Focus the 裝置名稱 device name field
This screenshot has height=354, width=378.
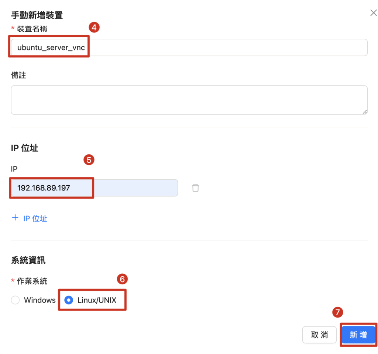pyautogui.click(x=221, y=48)
